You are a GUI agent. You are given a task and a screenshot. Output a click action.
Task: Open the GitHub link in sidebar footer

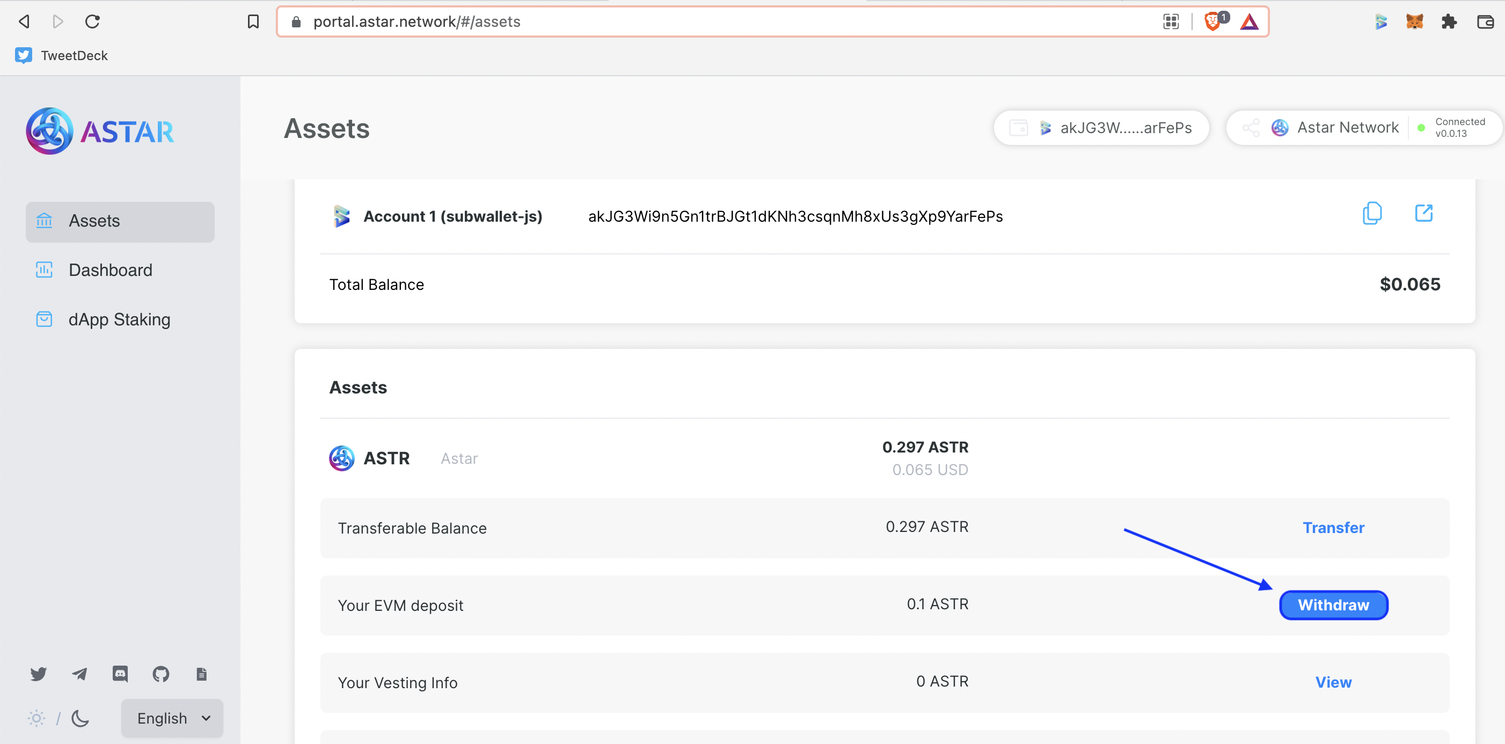(x=160, y=674)
